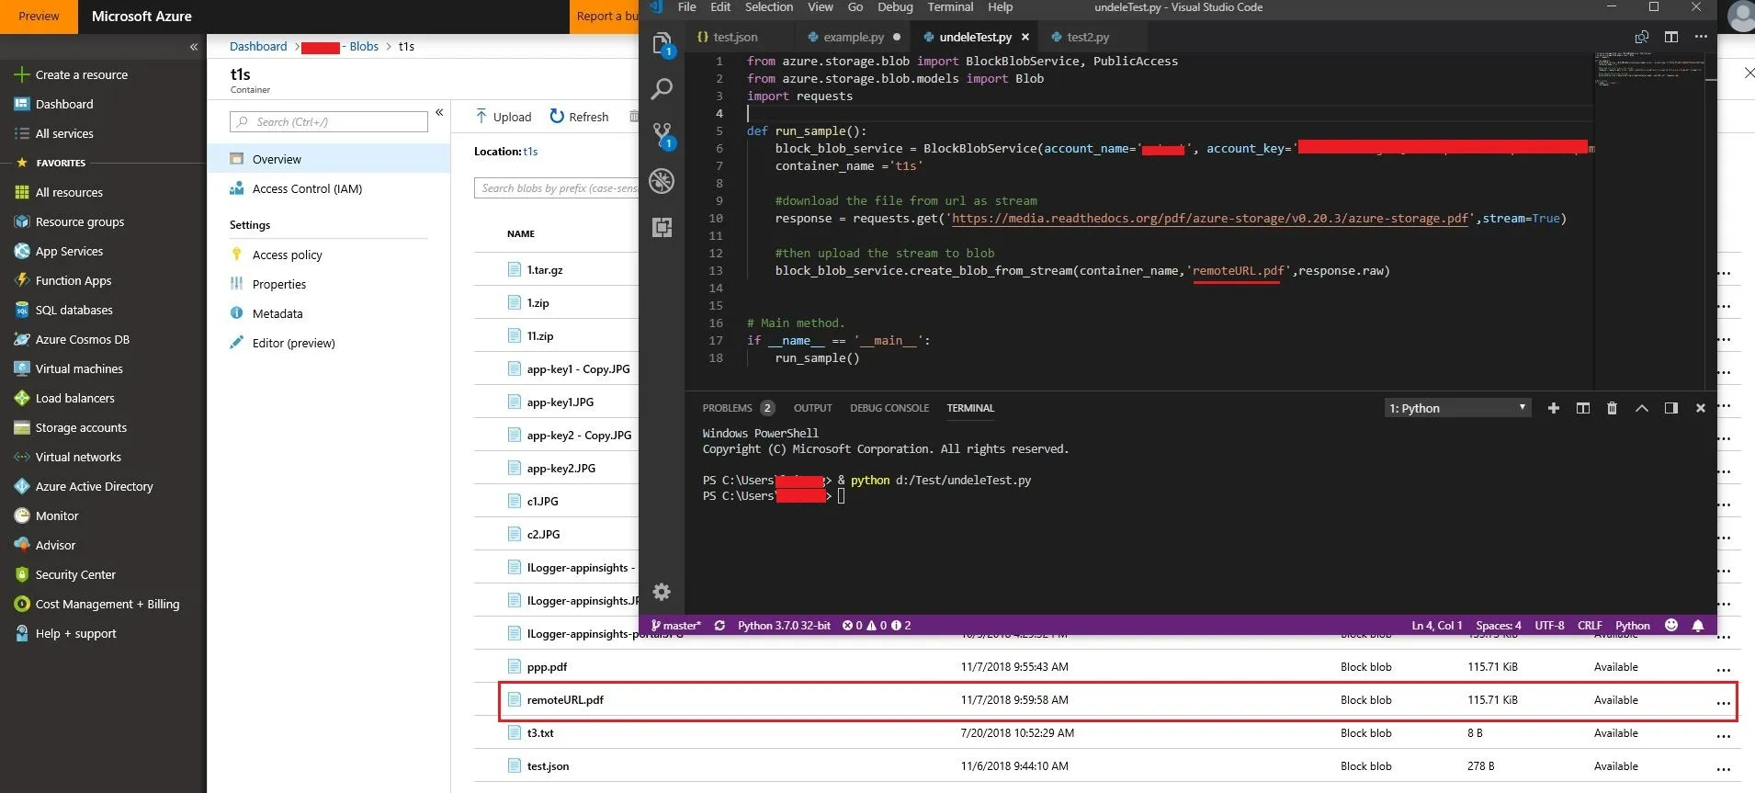This screenshot has height=793, width=1755.
Task: Open the ellipsis menu for remoteURL.pdf
Action: pos(1723,702)
